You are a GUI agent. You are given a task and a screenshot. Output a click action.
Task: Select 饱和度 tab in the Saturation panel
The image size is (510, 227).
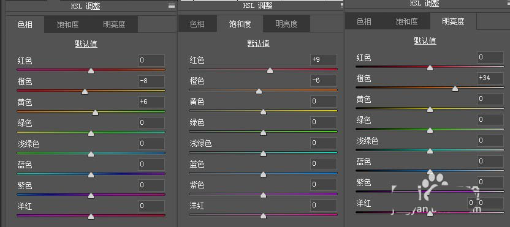click(240, 24)
